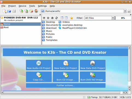Select the Documents folder
Viewport: 132px width, 99px height.
[50, 25]
